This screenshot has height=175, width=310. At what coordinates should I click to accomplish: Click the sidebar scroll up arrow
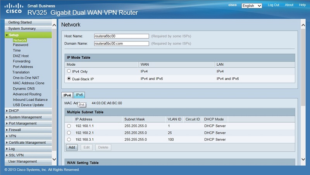pos(54,25)
